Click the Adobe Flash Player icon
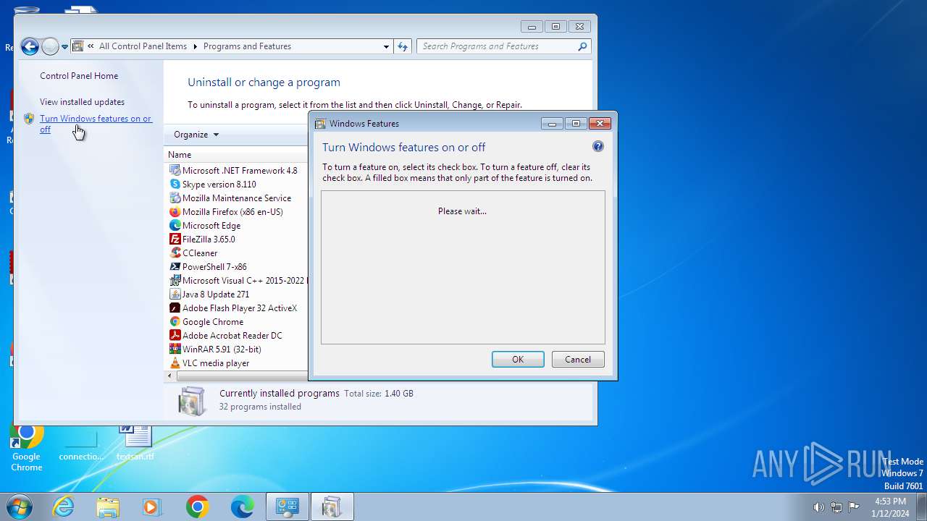927x521 pixels. pos(175,308)
